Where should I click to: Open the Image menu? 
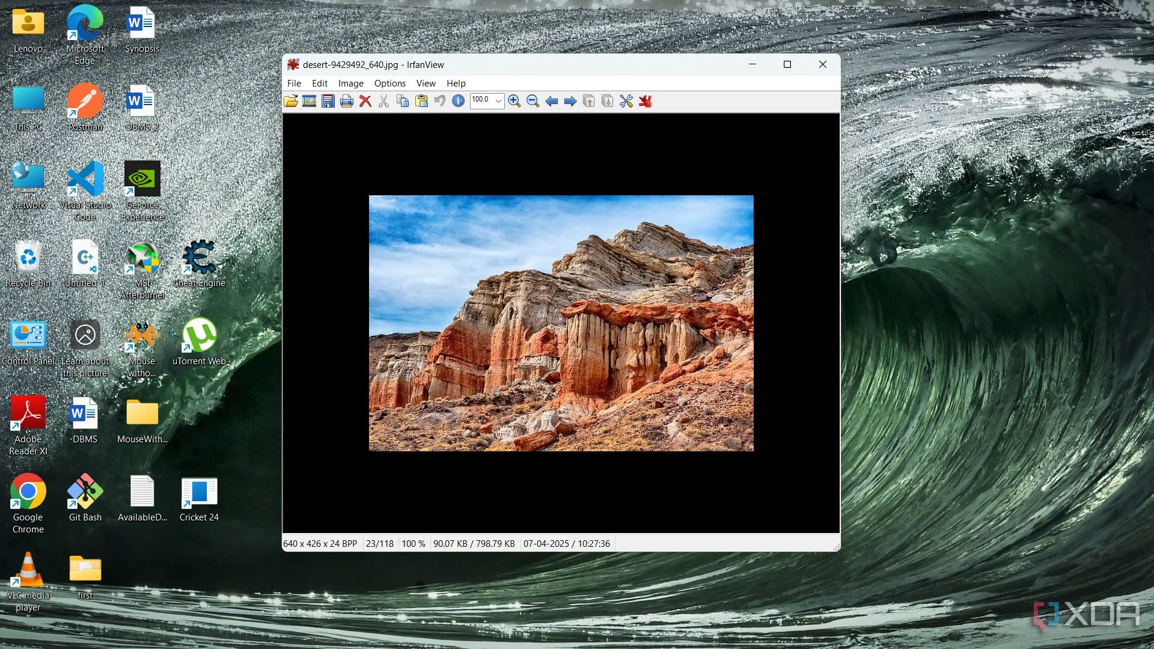pos(351,84)
